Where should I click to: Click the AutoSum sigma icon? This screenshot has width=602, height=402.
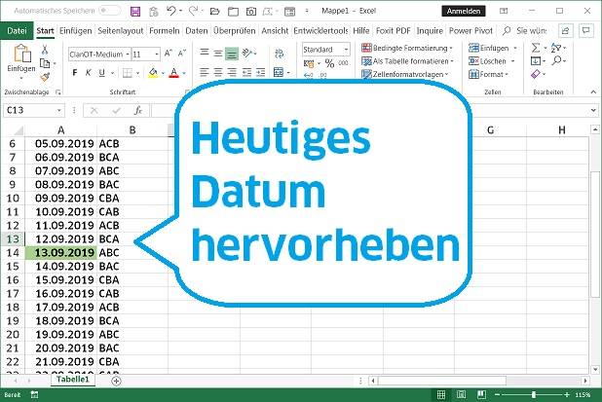534,48
